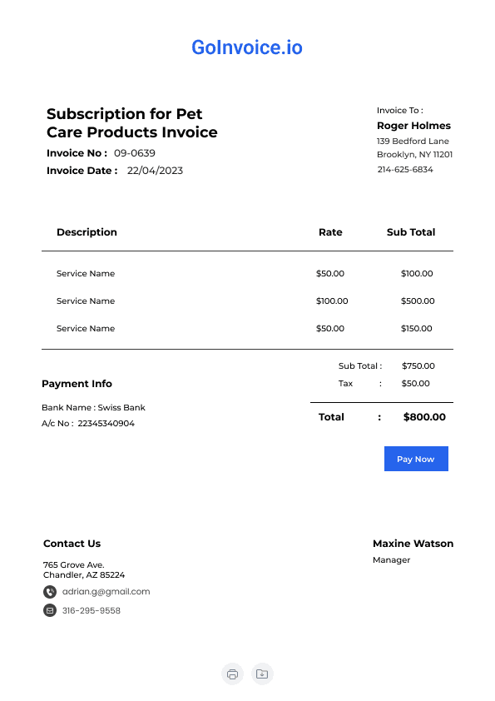Click the download invoice icon
The height and width of the screenshot is (701, 495).
[262, 674]
